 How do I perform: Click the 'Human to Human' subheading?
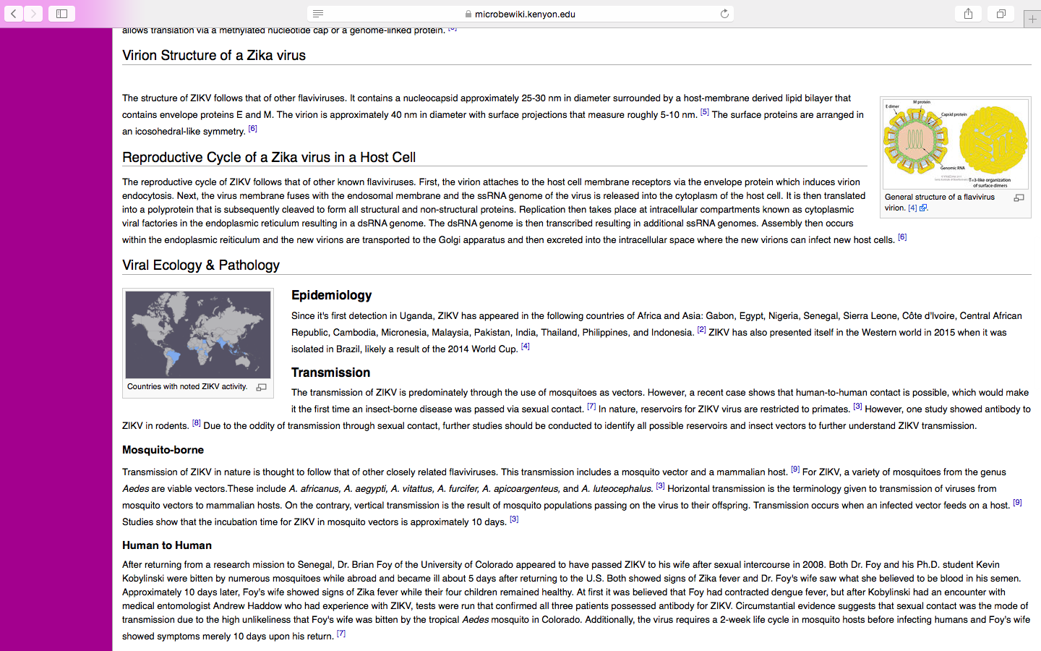click(x=167, y=545)
